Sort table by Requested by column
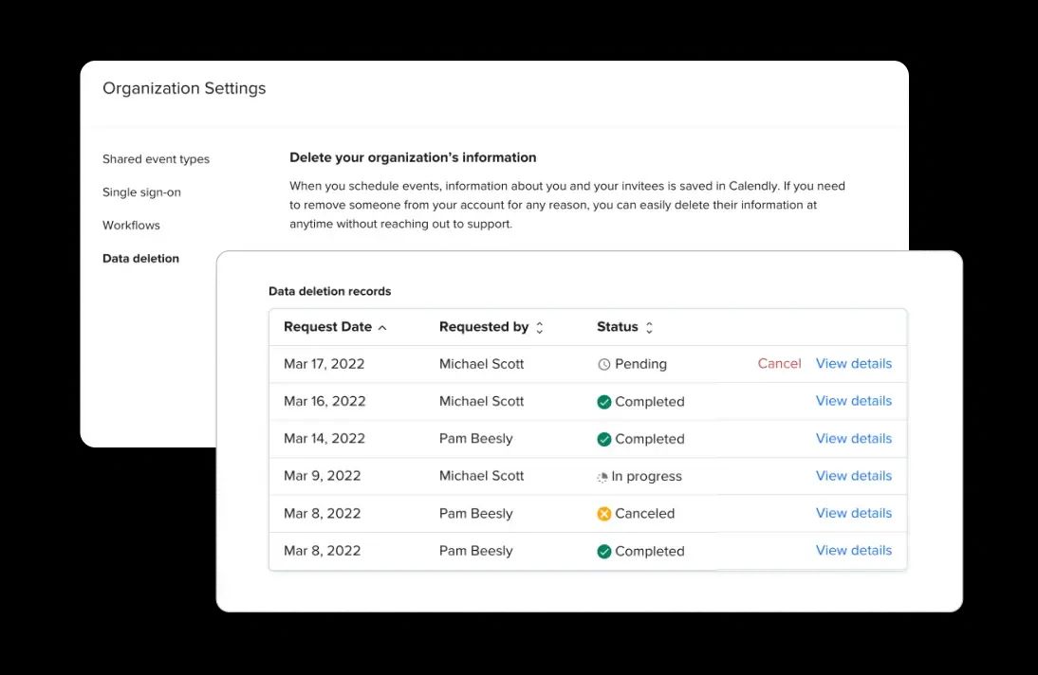 pos(540,328)
